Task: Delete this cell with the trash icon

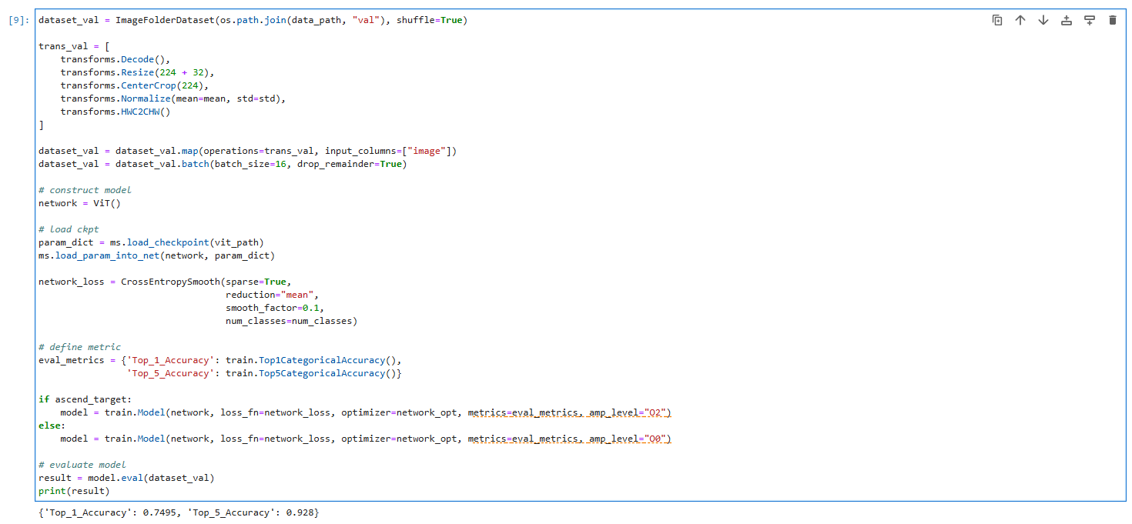Action: click(x=1112, y=20)
